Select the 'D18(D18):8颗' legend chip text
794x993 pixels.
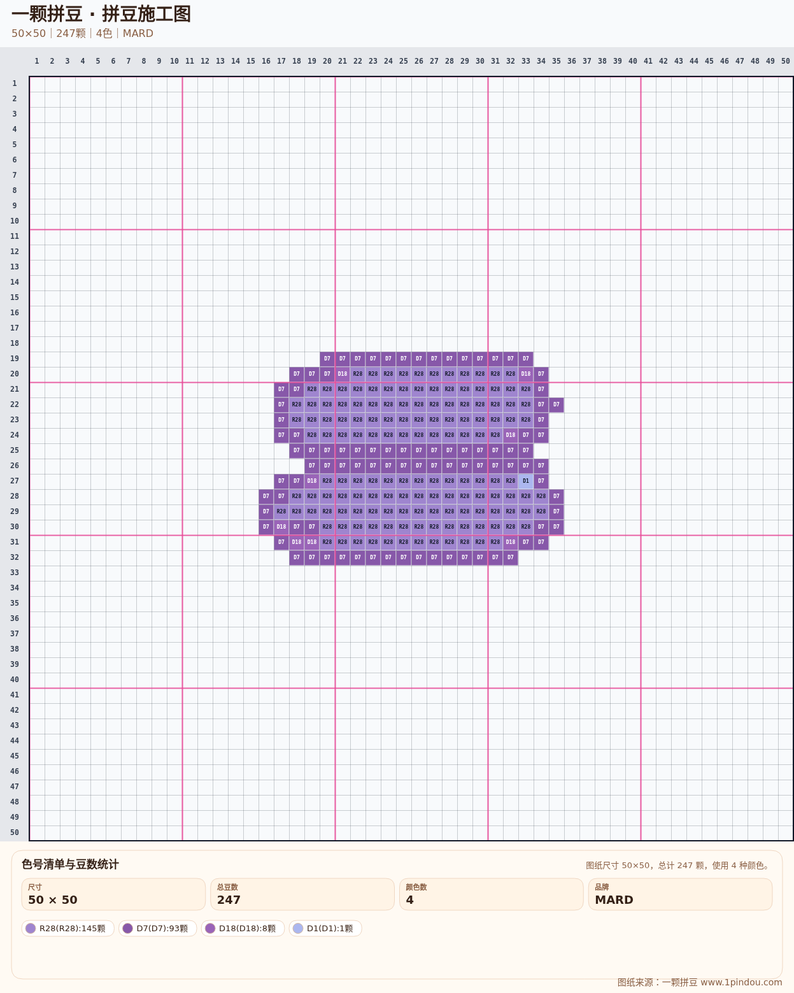(248, 929)
